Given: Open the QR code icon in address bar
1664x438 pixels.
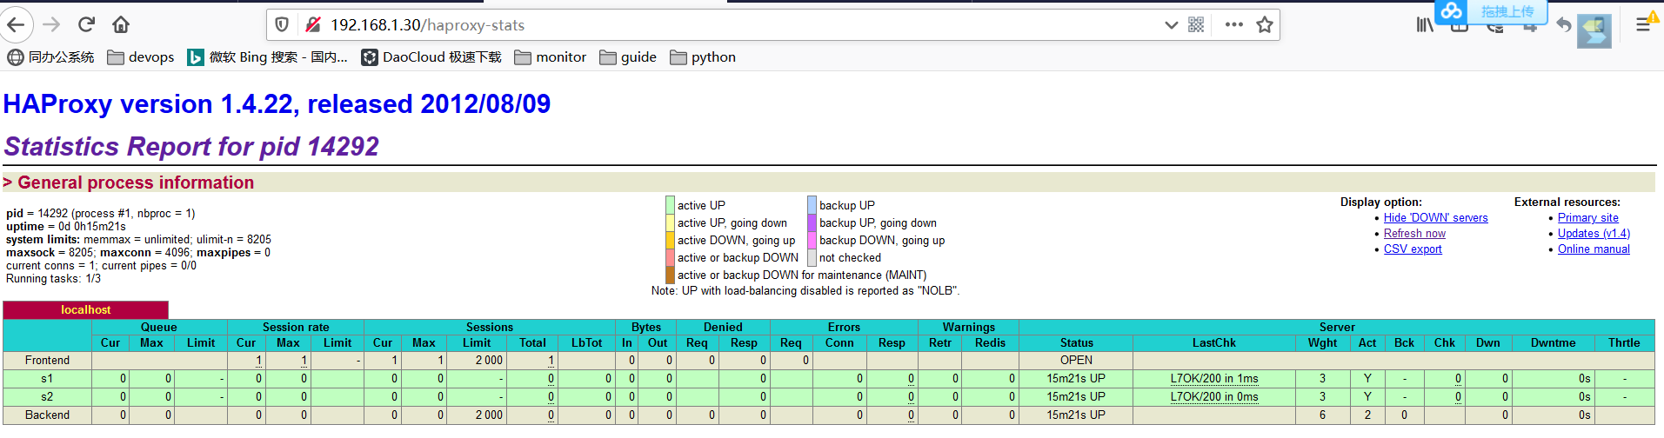Looking at the screenshot, I should coord(1196,25).
